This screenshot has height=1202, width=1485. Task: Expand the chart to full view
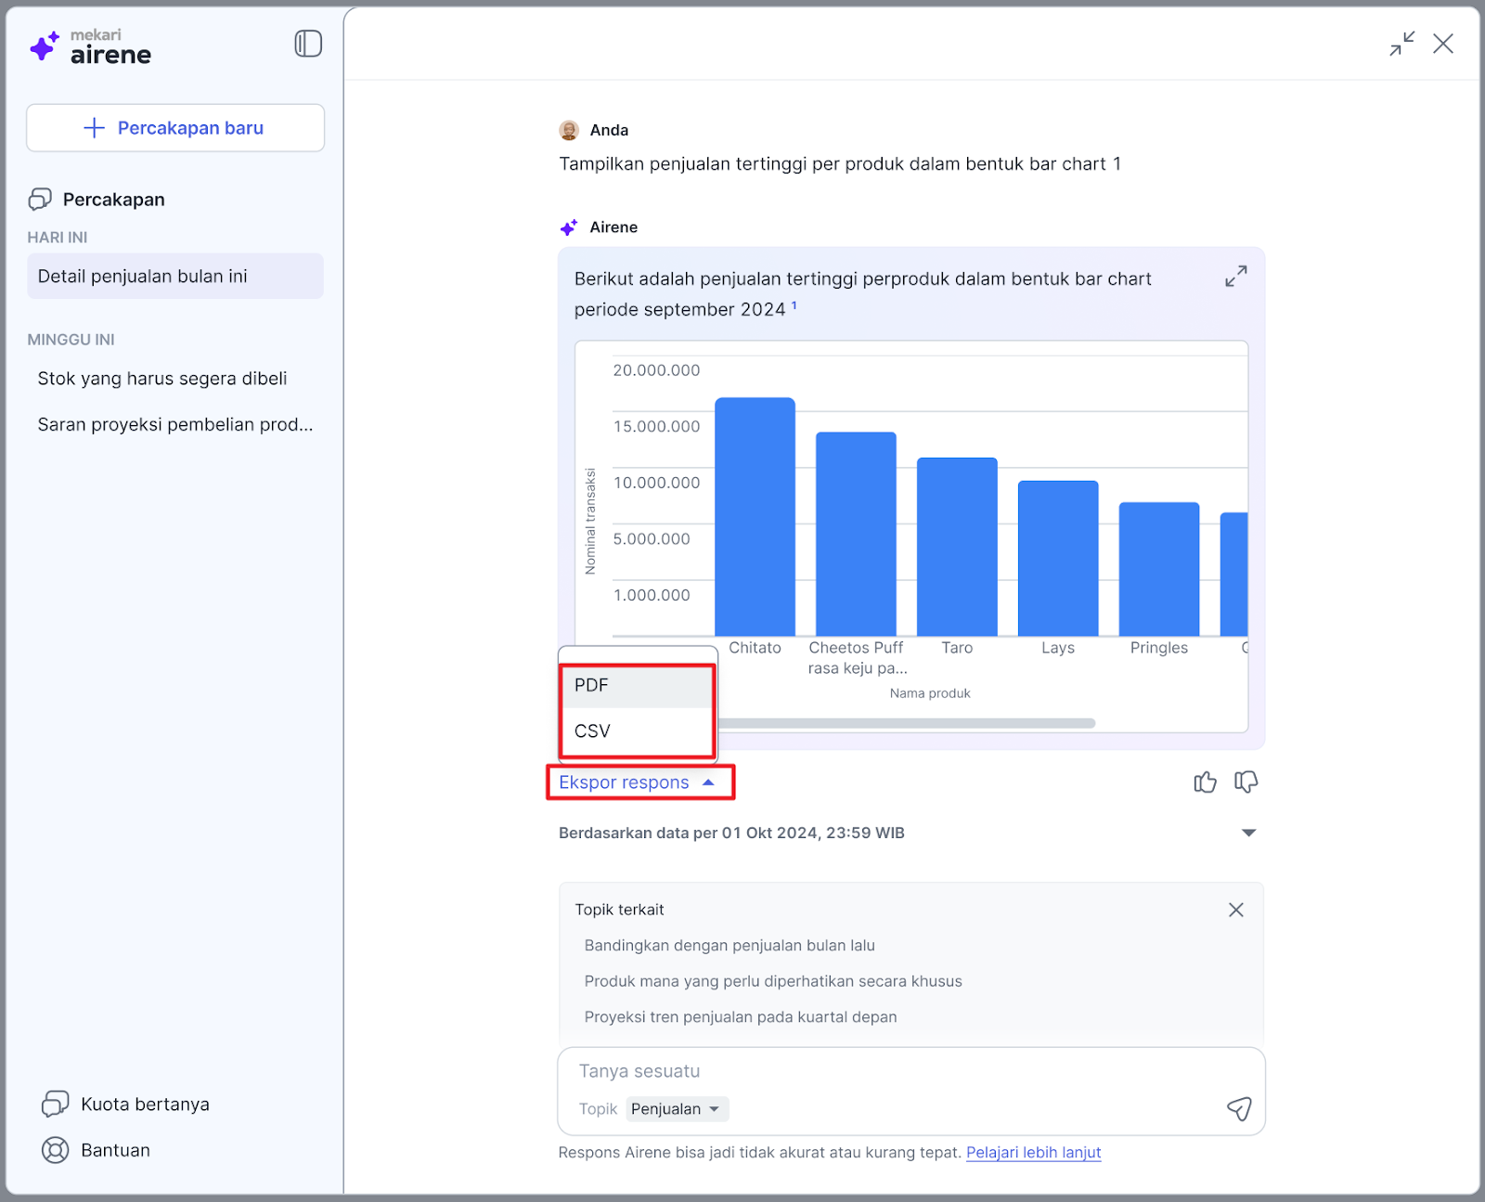(1235, 277)
